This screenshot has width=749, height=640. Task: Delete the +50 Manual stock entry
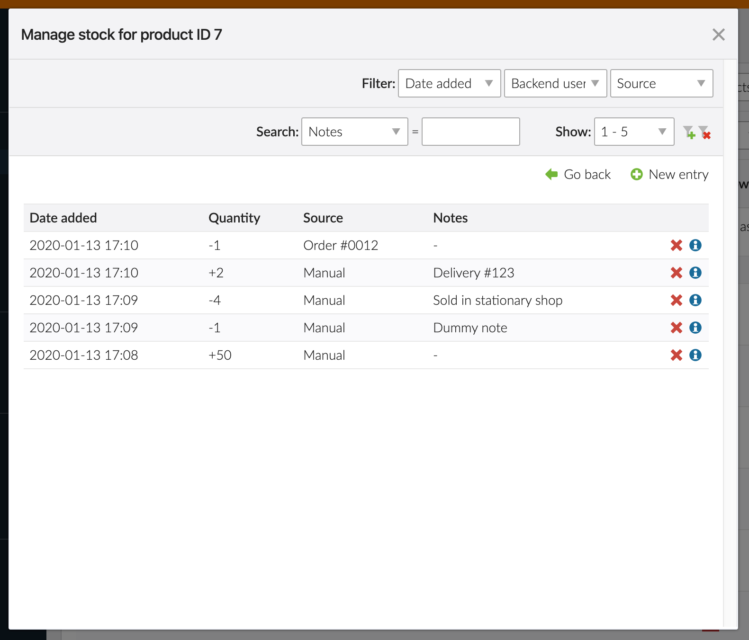click(676, 355)
